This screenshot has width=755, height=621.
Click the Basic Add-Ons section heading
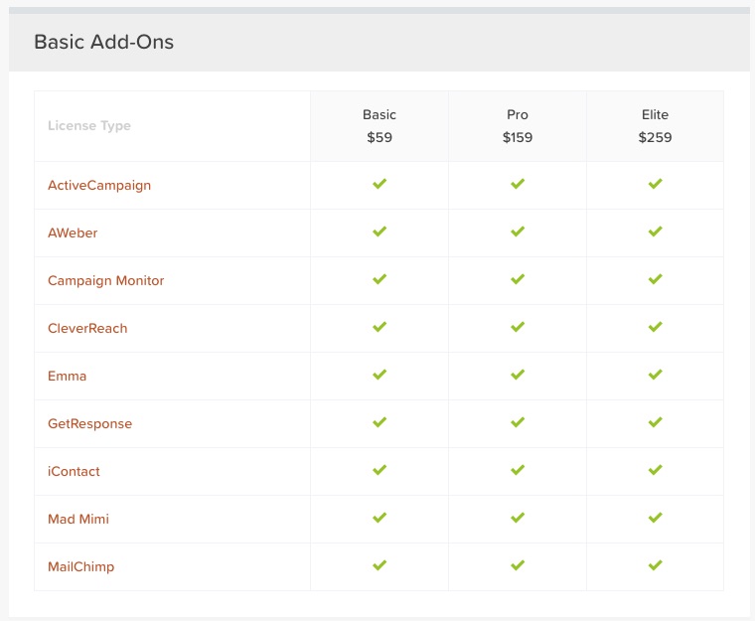click(104, 42)
